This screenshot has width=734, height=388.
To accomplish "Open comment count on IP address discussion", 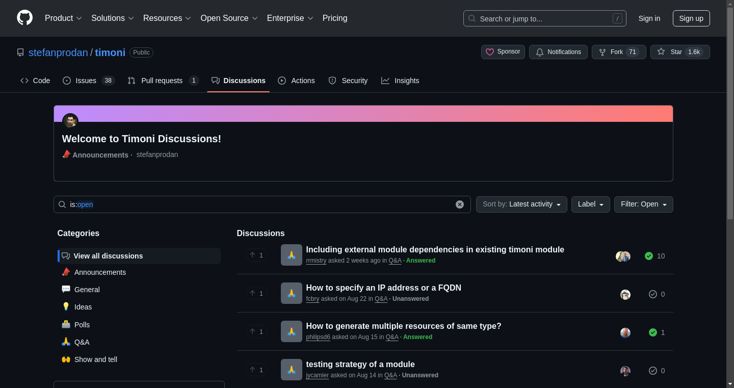I will pyautogui.click(x=657, y=294).
